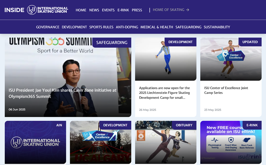Open the GOVERNANCE submenu item

click(48, 27)
